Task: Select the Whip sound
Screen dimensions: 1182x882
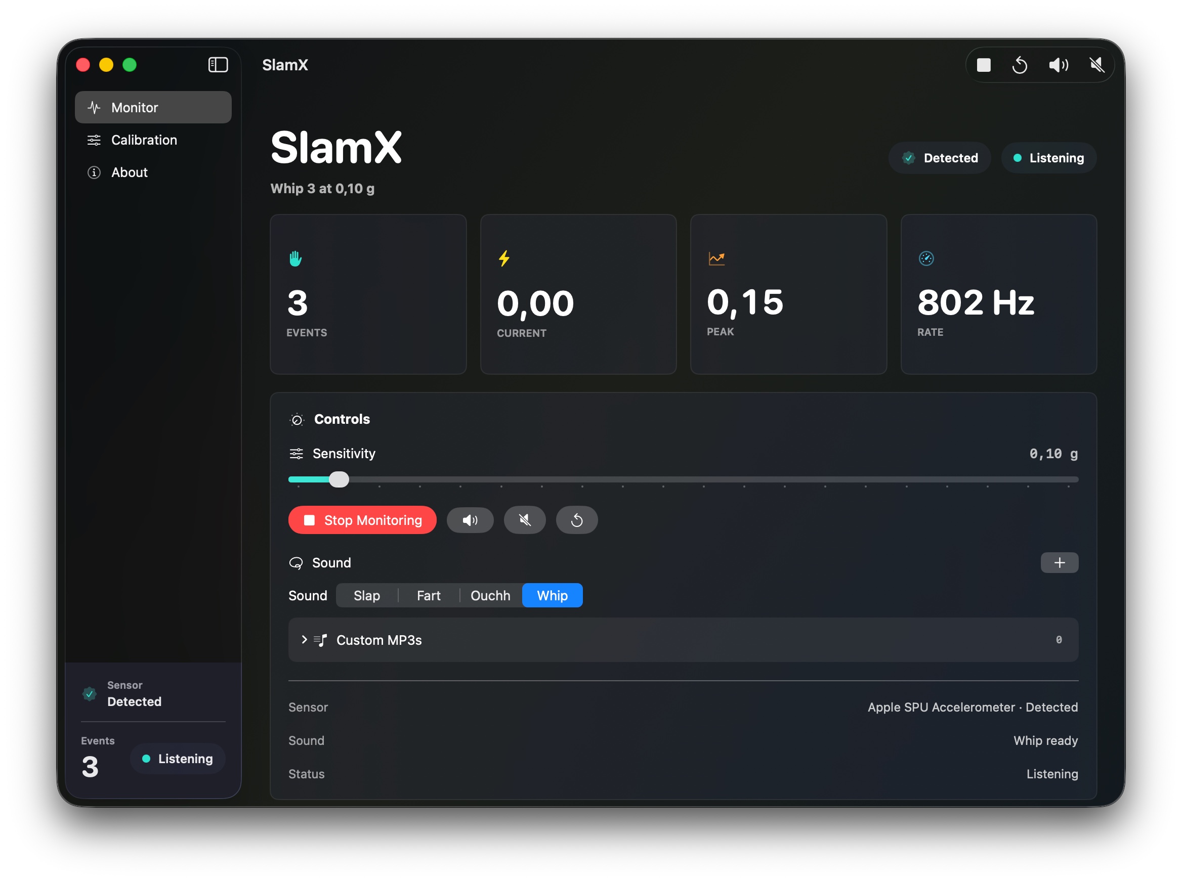Action: pyautogui.click(x=552, y=595)
